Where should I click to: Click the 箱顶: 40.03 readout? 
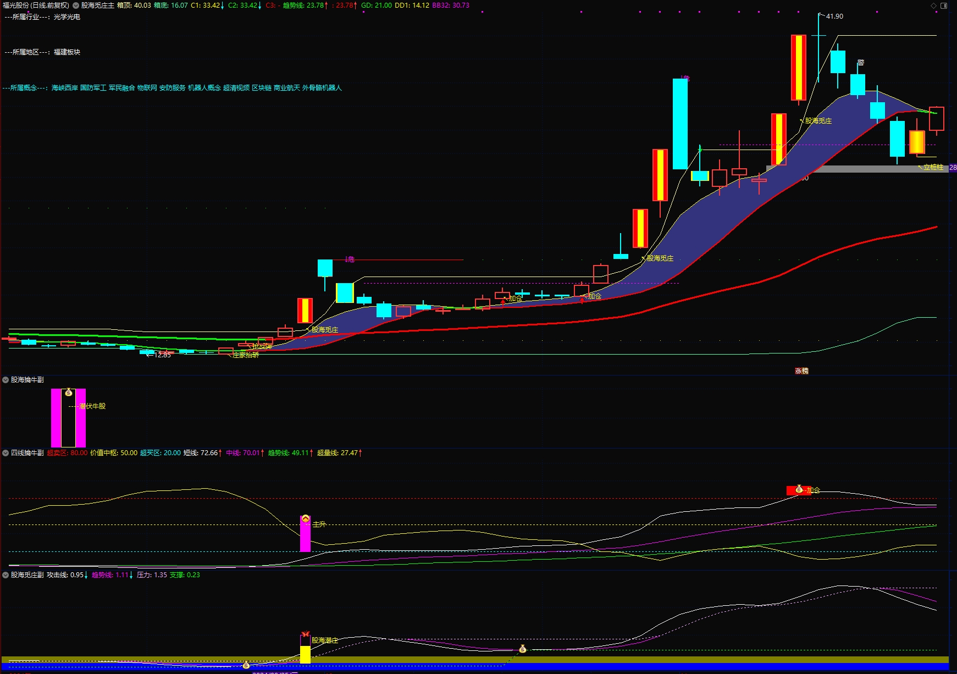click(134, 5)
